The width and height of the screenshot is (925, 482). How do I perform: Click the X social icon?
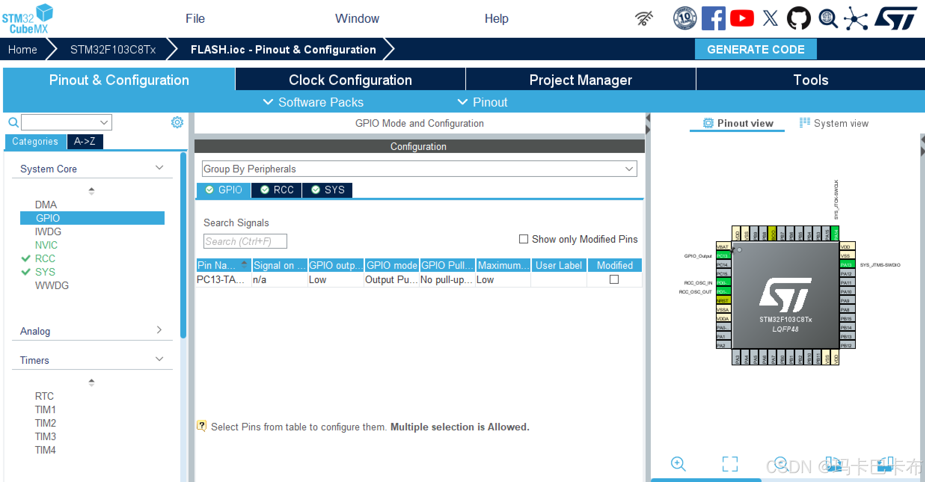(x=770, y=18)
